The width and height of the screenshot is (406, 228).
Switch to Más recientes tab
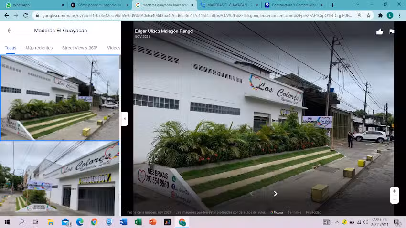39,48
